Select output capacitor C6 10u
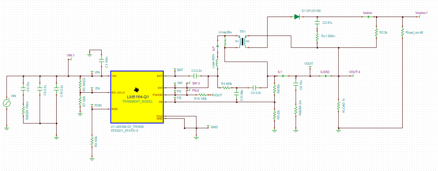The image size is (438, 171). (295, 84)
